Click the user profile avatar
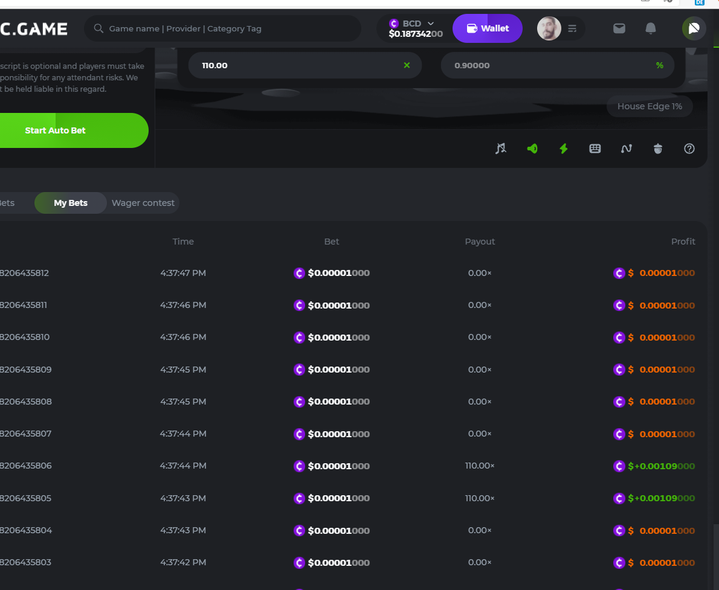Viewport: 719px width, 590px height. [549, 28]
